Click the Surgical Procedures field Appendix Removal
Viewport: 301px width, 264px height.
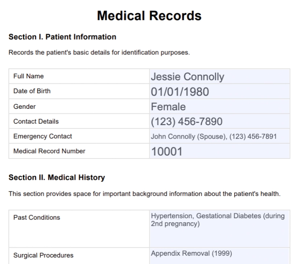(220, 256)
